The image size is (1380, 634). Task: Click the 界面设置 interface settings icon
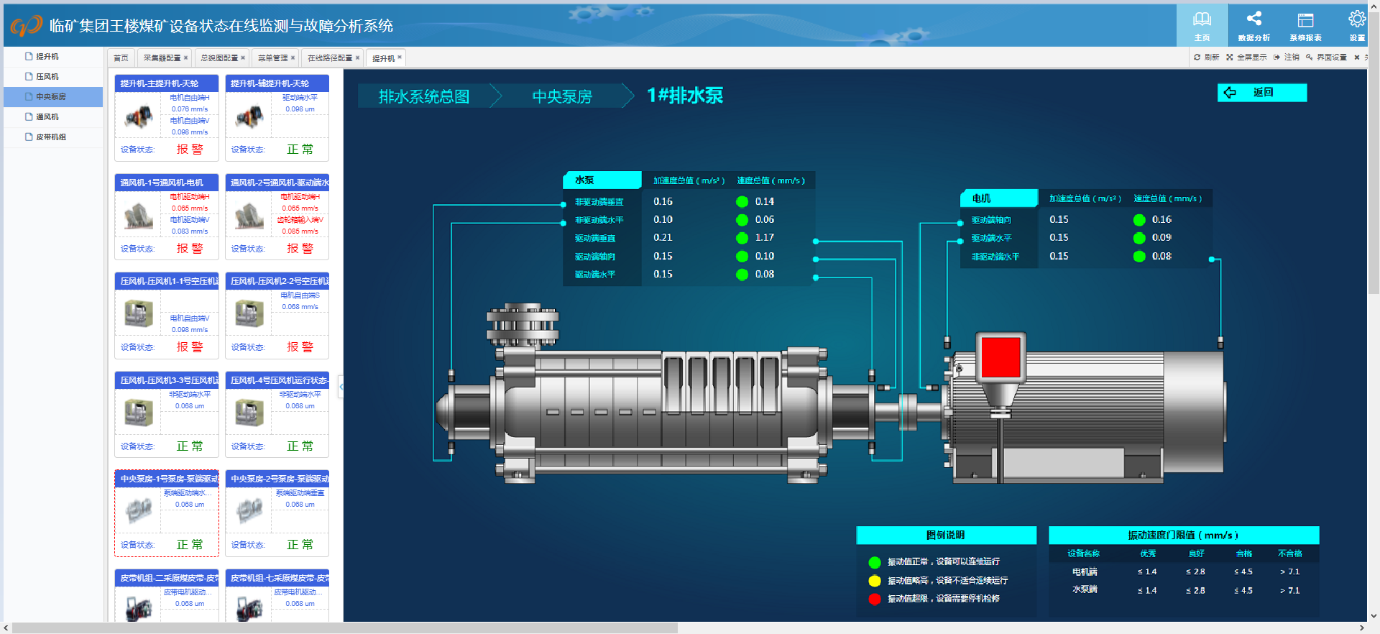pos(1310,58)
